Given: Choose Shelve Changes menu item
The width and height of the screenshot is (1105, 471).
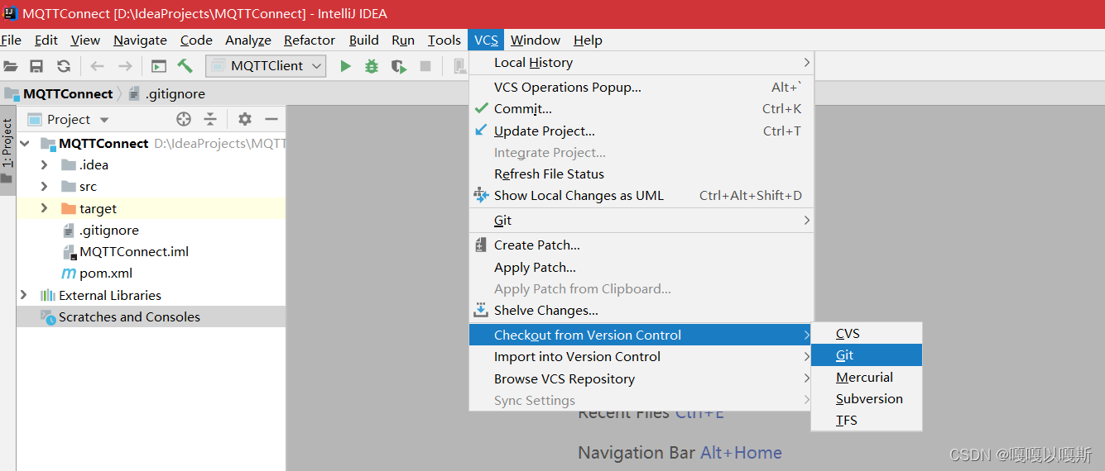Looking at the screenshot, I should [x=641, y=311].
